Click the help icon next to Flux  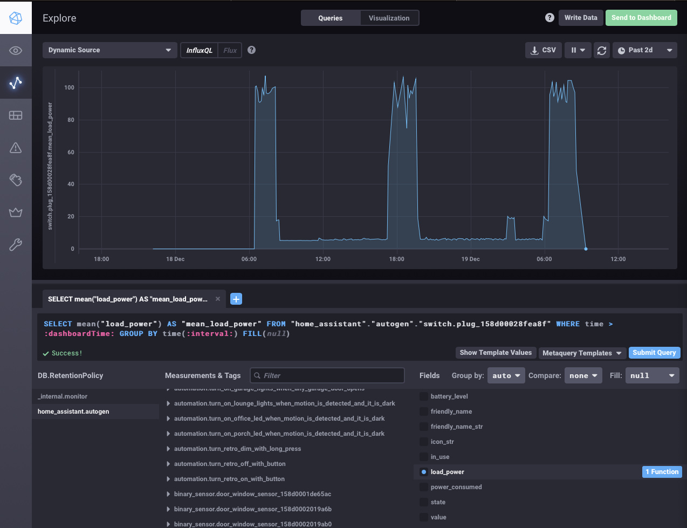[251, 50]
